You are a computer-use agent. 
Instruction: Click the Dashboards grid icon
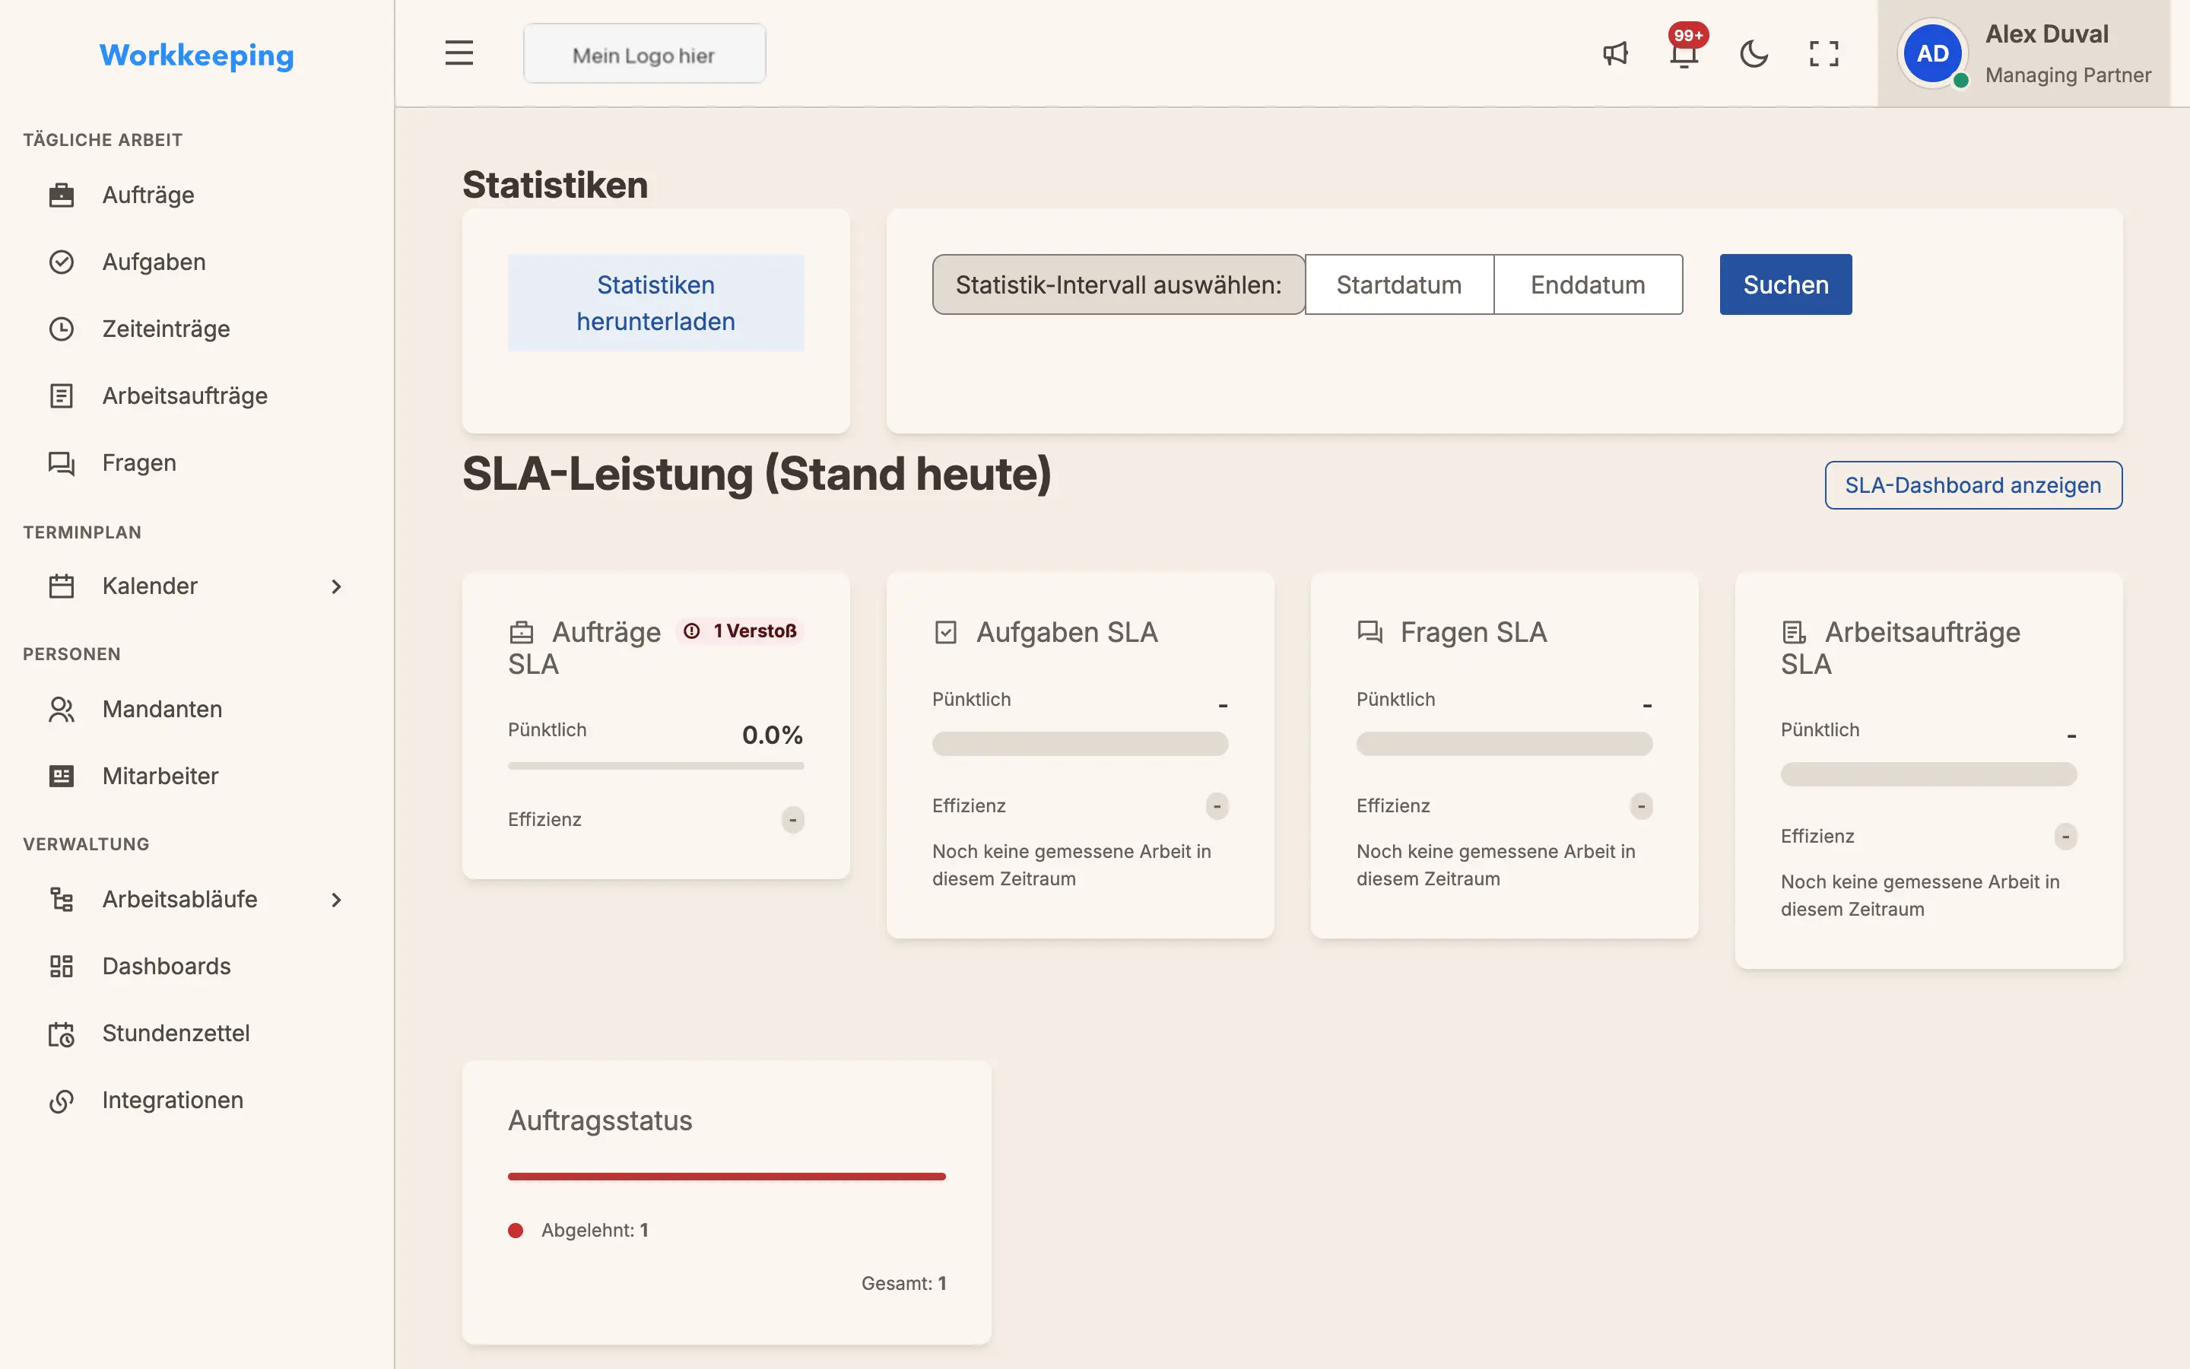62,966
